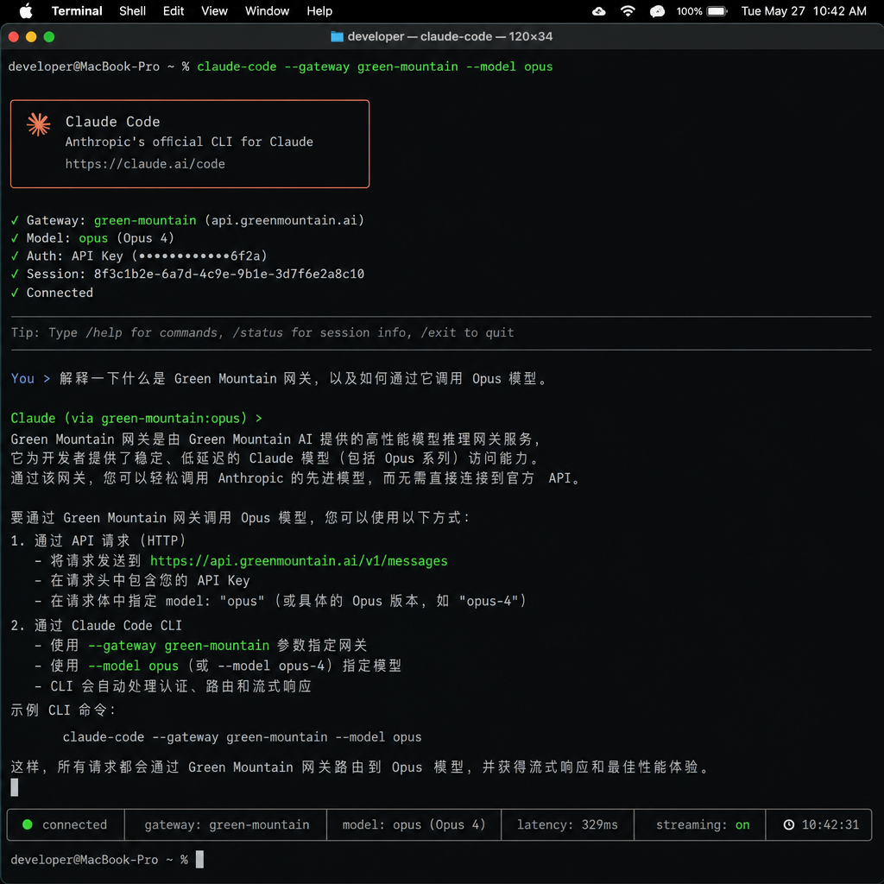The height and width of the screenshot is (884, 884).
Task: Click the example command claude-code --gateway green-mountain
Action: click(242, 737)
